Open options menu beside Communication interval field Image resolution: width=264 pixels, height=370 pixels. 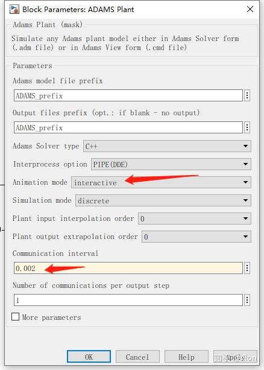pyautogui.click(x=247, y=268)
